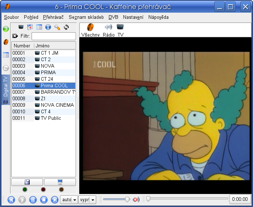The width and height of the screenshot is (253, 207).
Task: Select channel PRIMA
Action: tap(43, 72)
